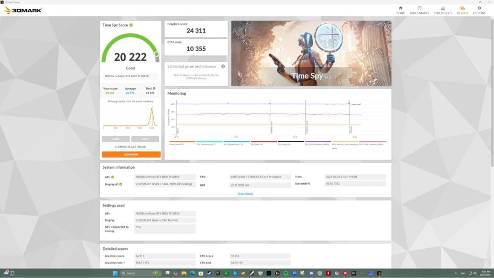Click the info icon next to Best score
This screenshot has height=278, width=494.
pos(154,88)
